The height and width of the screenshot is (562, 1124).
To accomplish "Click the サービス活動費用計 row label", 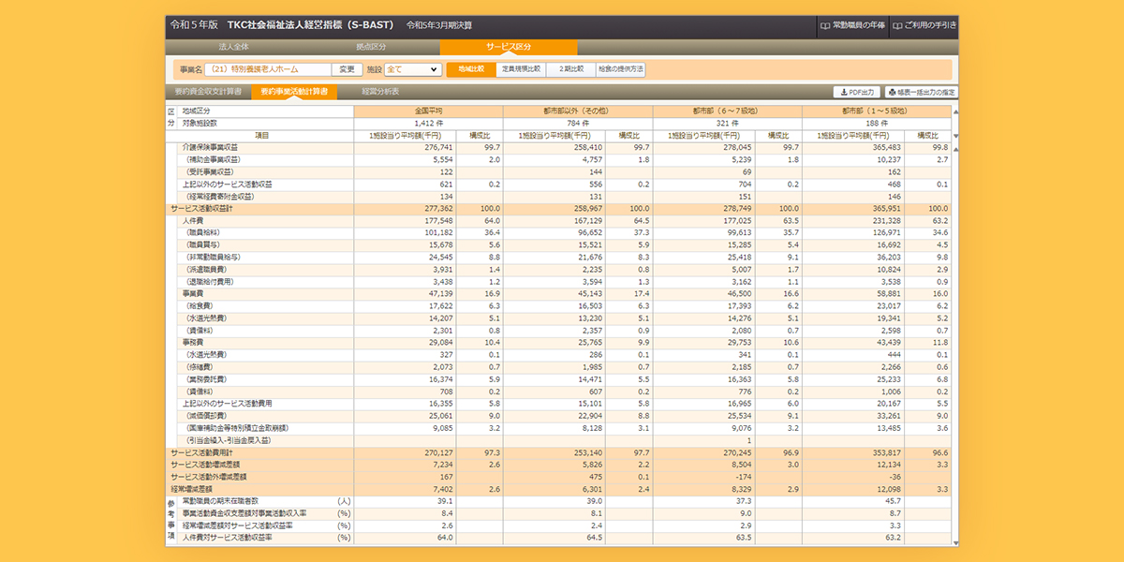I will (200, 452).
